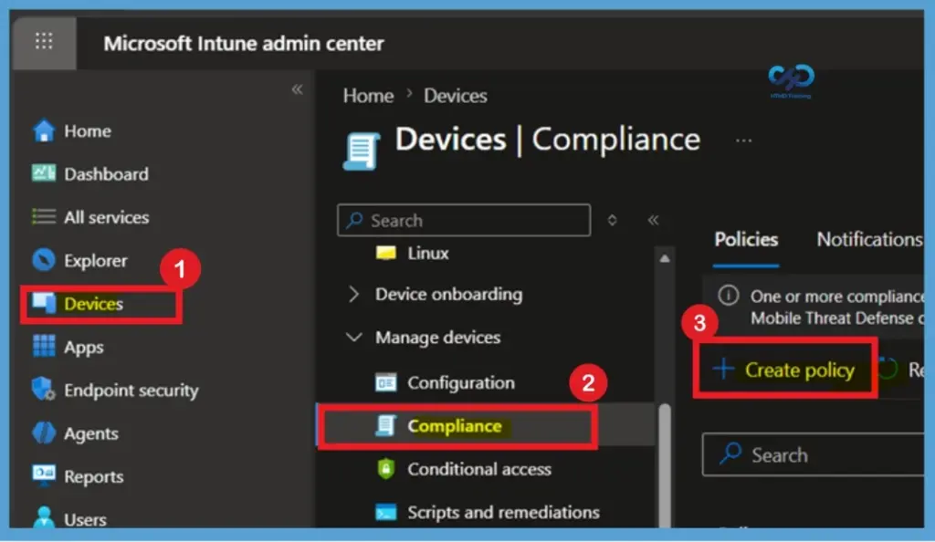This screenshot has height=542, width=935.
Task: Click the Endpoint security shield icon
Action: point(44,390)
